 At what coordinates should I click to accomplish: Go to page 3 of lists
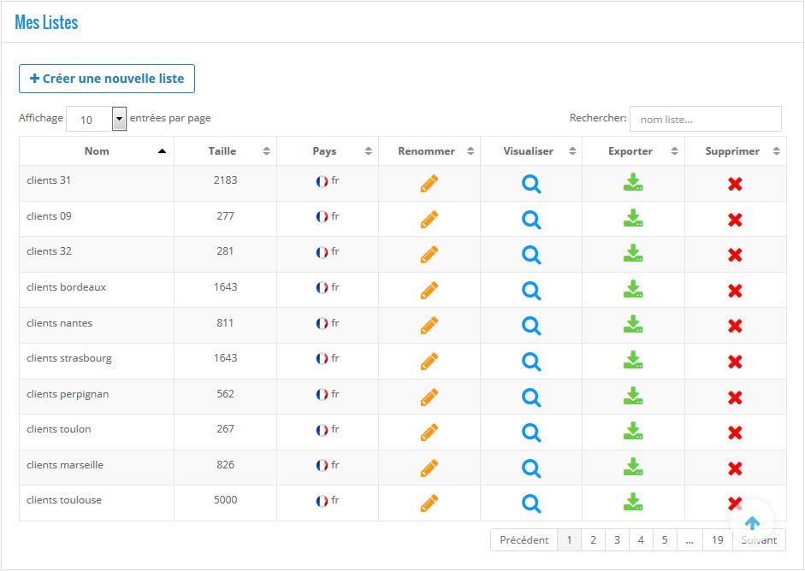point(617,539)
